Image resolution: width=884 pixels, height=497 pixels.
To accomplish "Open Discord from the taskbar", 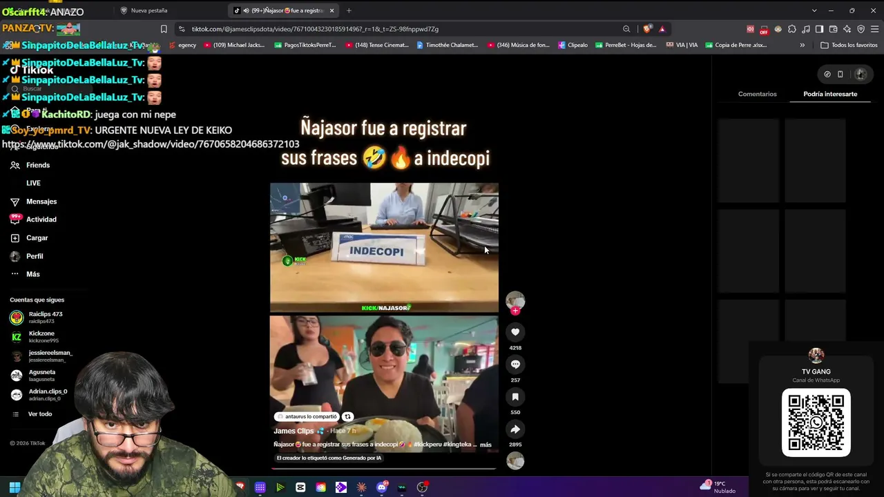I will tap(382, 487).
